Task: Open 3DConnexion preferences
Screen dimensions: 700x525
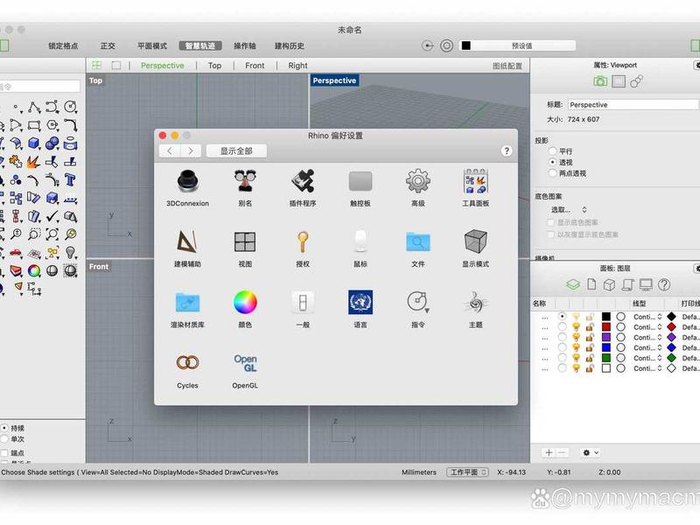Action: coord(187,182)
